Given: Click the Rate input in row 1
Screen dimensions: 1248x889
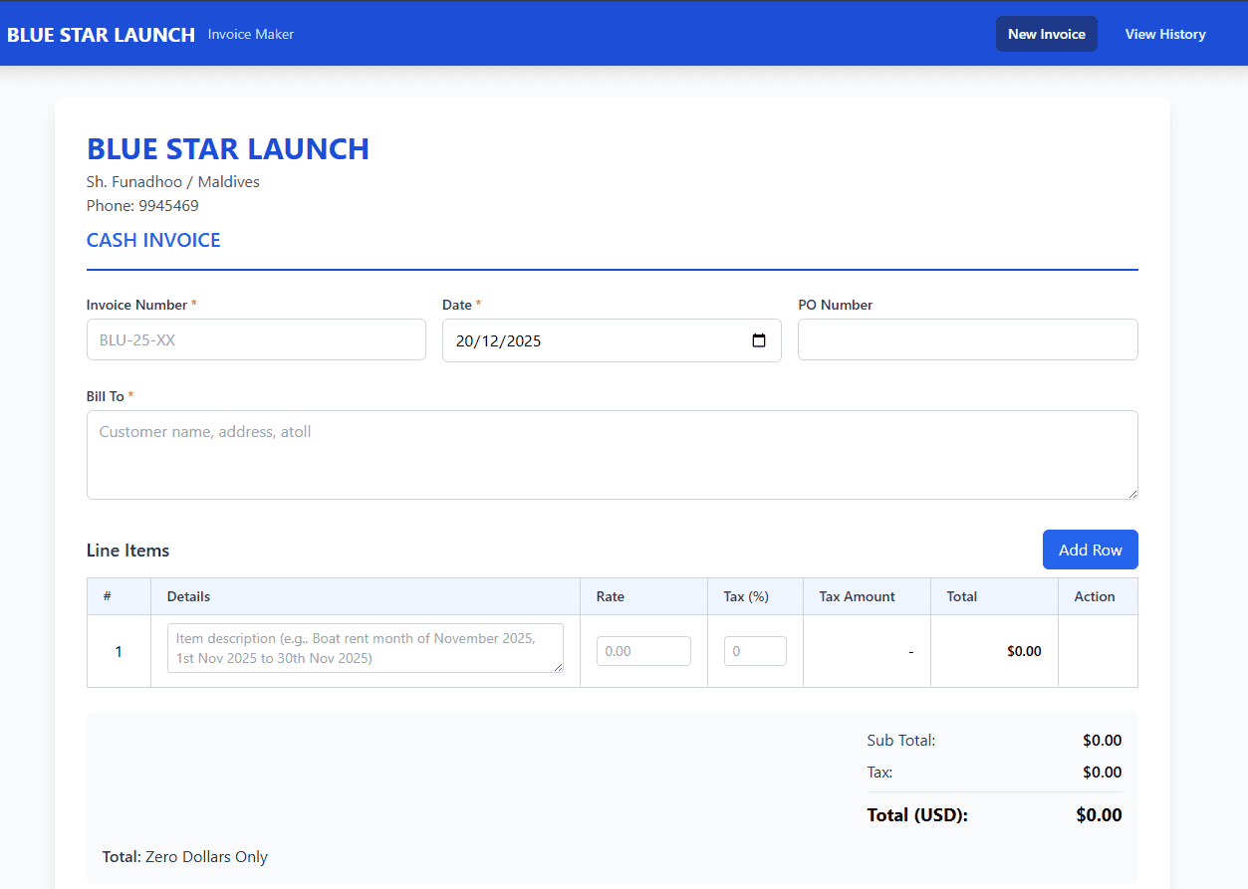Looking at the screenshot, I should [643, 651].
